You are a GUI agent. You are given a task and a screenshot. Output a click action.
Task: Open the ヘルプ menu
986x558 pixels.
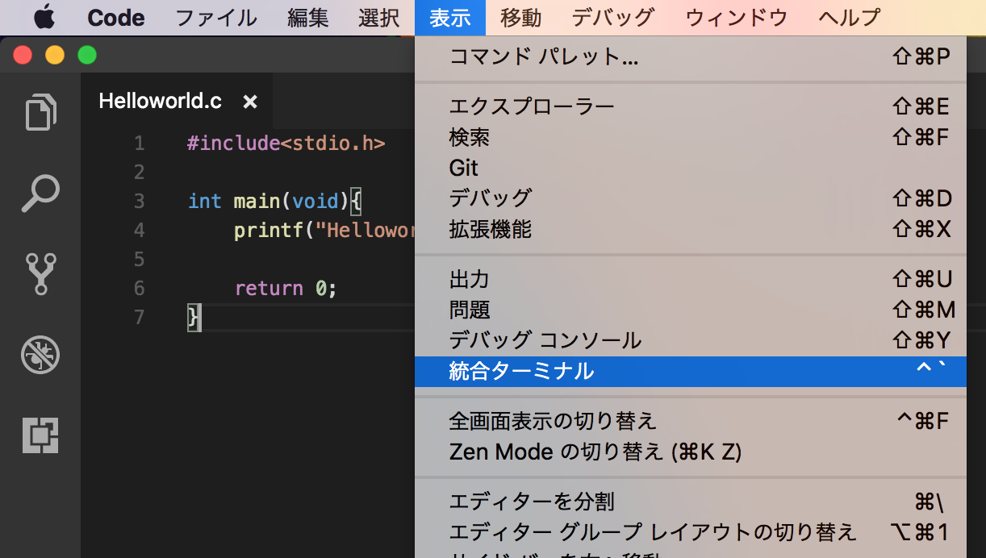pyautogui.click(x=850, y=18)
